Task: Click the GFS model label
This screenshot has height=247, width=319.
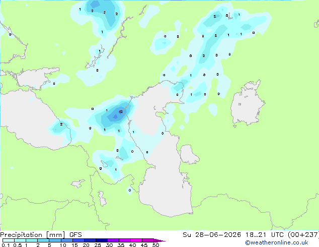Action: click(x=75, y=235)
